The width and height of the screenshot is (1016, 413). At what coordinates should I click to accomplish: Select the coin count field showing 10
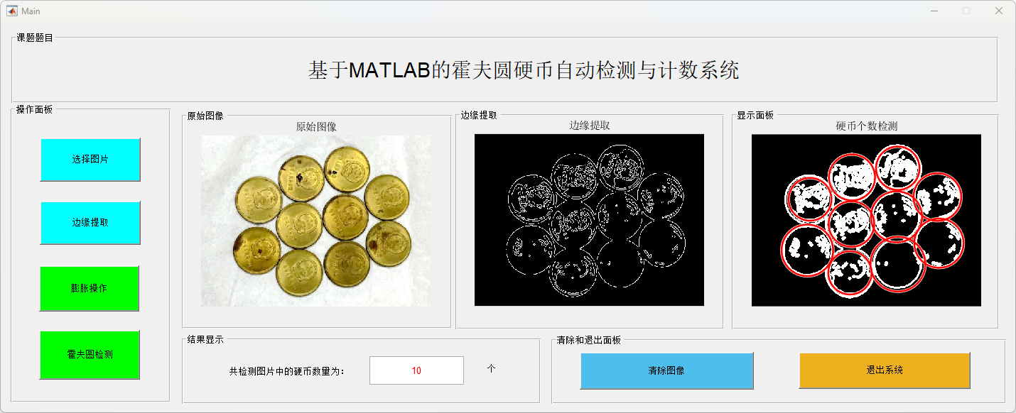pyautogui.click(x=416, y=370)
